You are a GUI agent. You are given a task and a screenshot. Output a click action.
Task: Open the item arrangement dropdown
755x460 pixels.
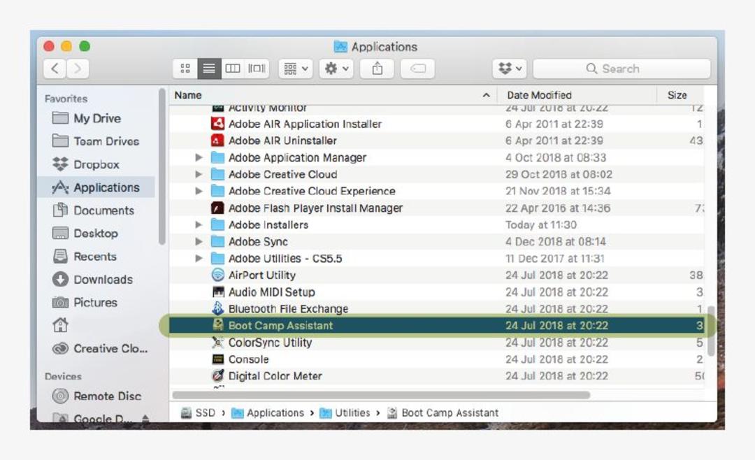(x=296, y=69)
